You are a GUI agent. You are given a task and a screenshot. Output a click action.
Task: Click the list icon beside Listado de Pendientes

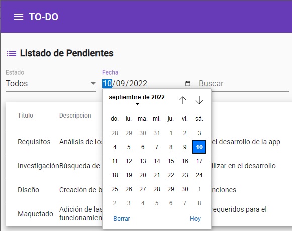[12, 54]
